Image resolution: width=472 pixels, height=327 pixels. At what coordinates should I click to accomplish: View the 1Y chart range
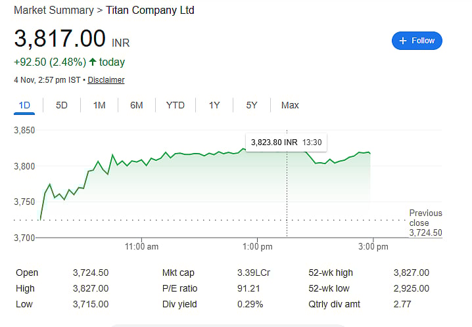click(x=214, y=105)
